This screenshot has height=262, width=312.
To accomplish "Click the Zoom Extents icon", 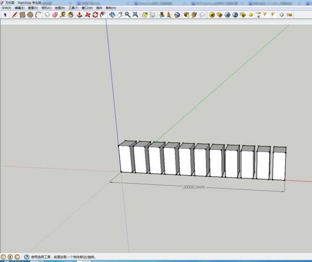I will click(x=135, y=15).
